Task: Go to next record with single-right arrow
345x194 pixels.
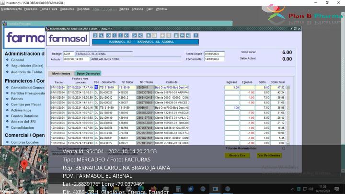Action: click(x=120, y=35)
